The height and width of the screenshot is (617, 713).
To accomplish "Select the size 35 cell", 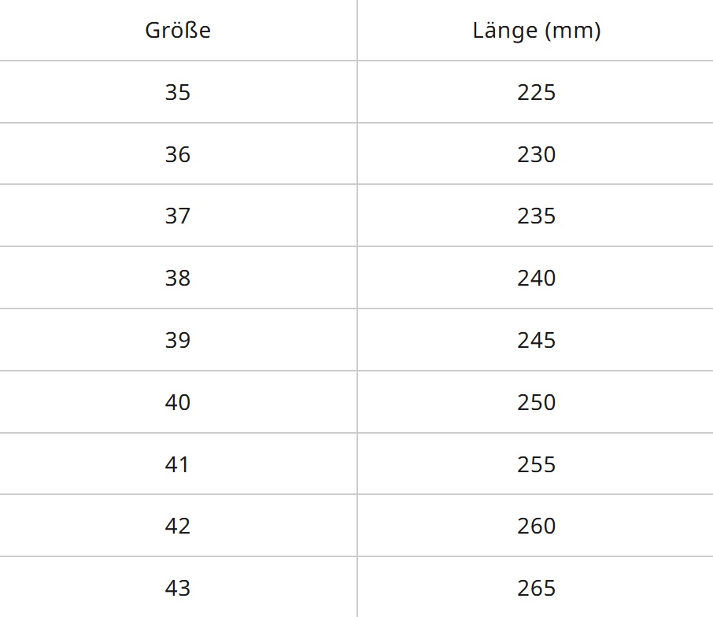I will tap(178, 93).
